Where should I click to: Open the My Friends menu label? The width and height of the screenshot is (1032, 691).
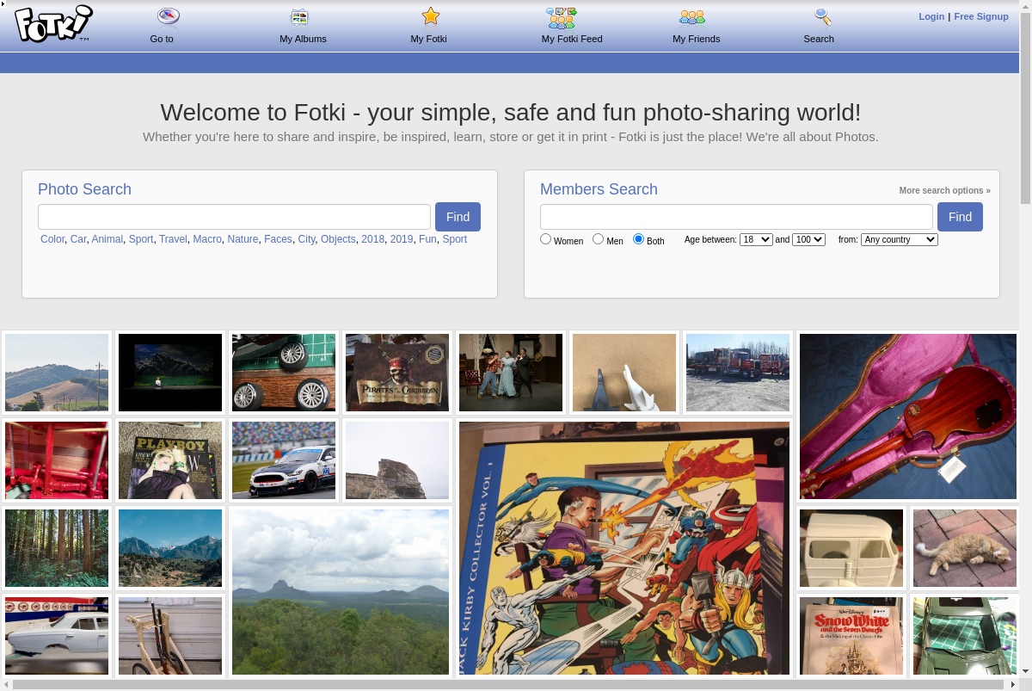tap(697, 39)
